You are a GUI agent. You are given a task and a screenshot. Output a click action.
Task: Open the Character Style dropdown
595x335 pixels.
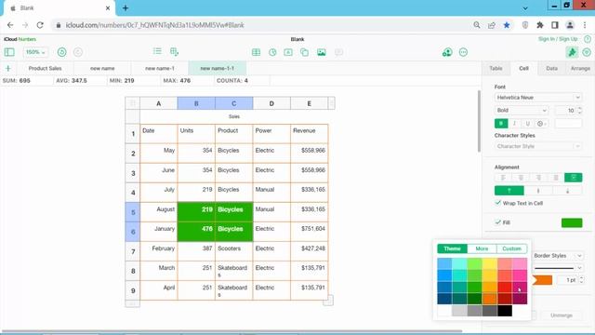538,146
